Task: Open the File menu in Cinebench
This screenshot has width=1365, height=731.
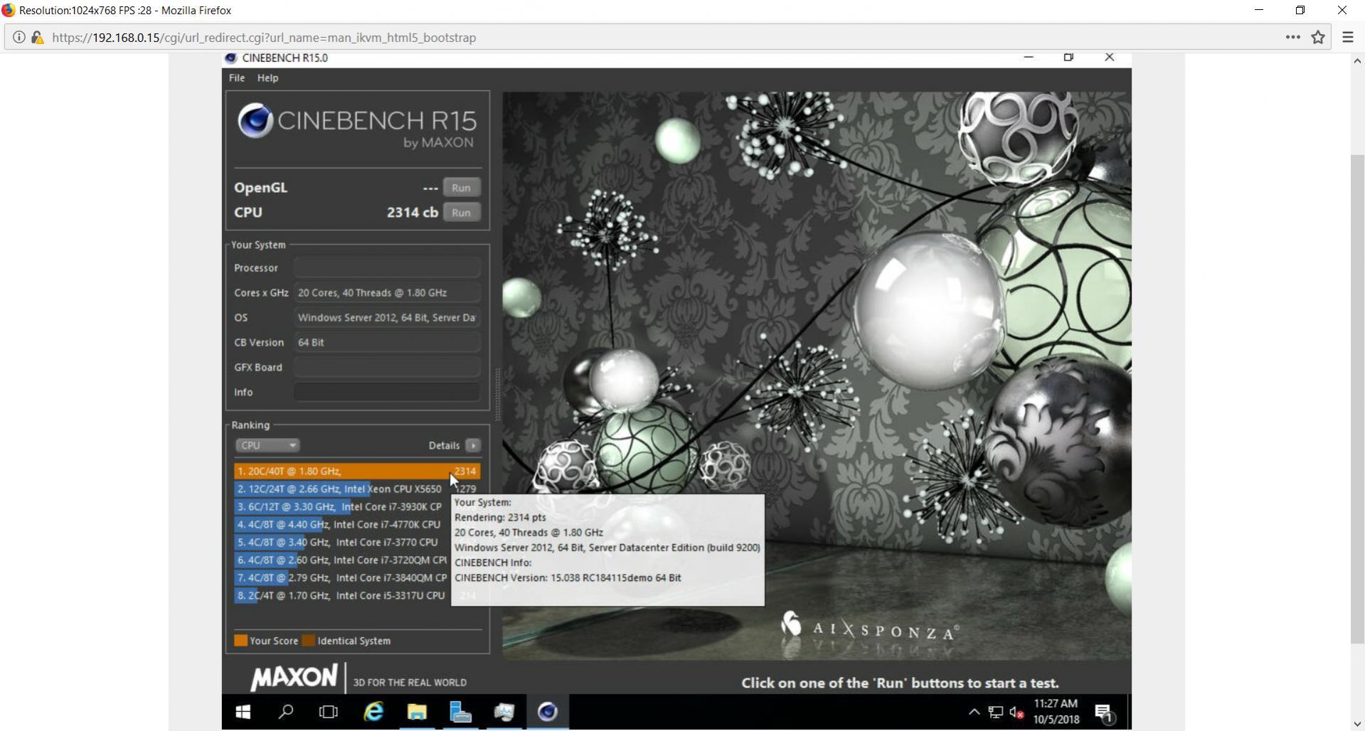Action: coord(237,78)
